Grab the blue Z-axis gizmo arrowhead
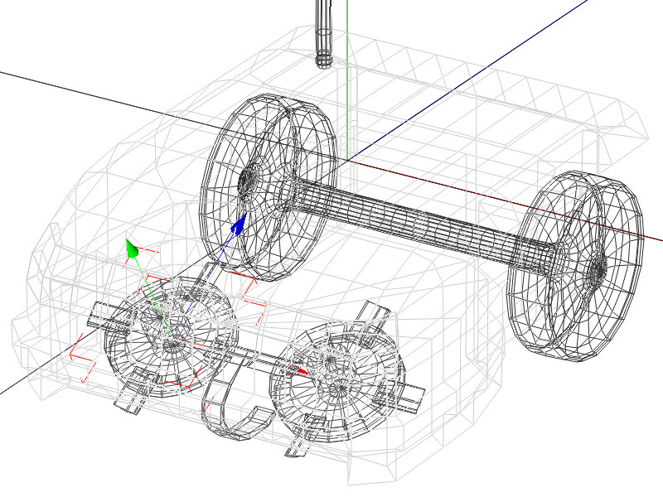663x497 pixels. coord(239,224)
